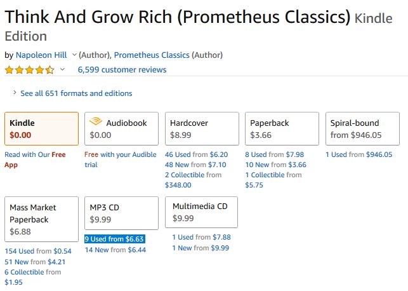Click highlighted 9 Used from $6.63 link
Image resolution: width=408 pixels, height=291 pixels.
pyautogui.click(x=114, y=239)
